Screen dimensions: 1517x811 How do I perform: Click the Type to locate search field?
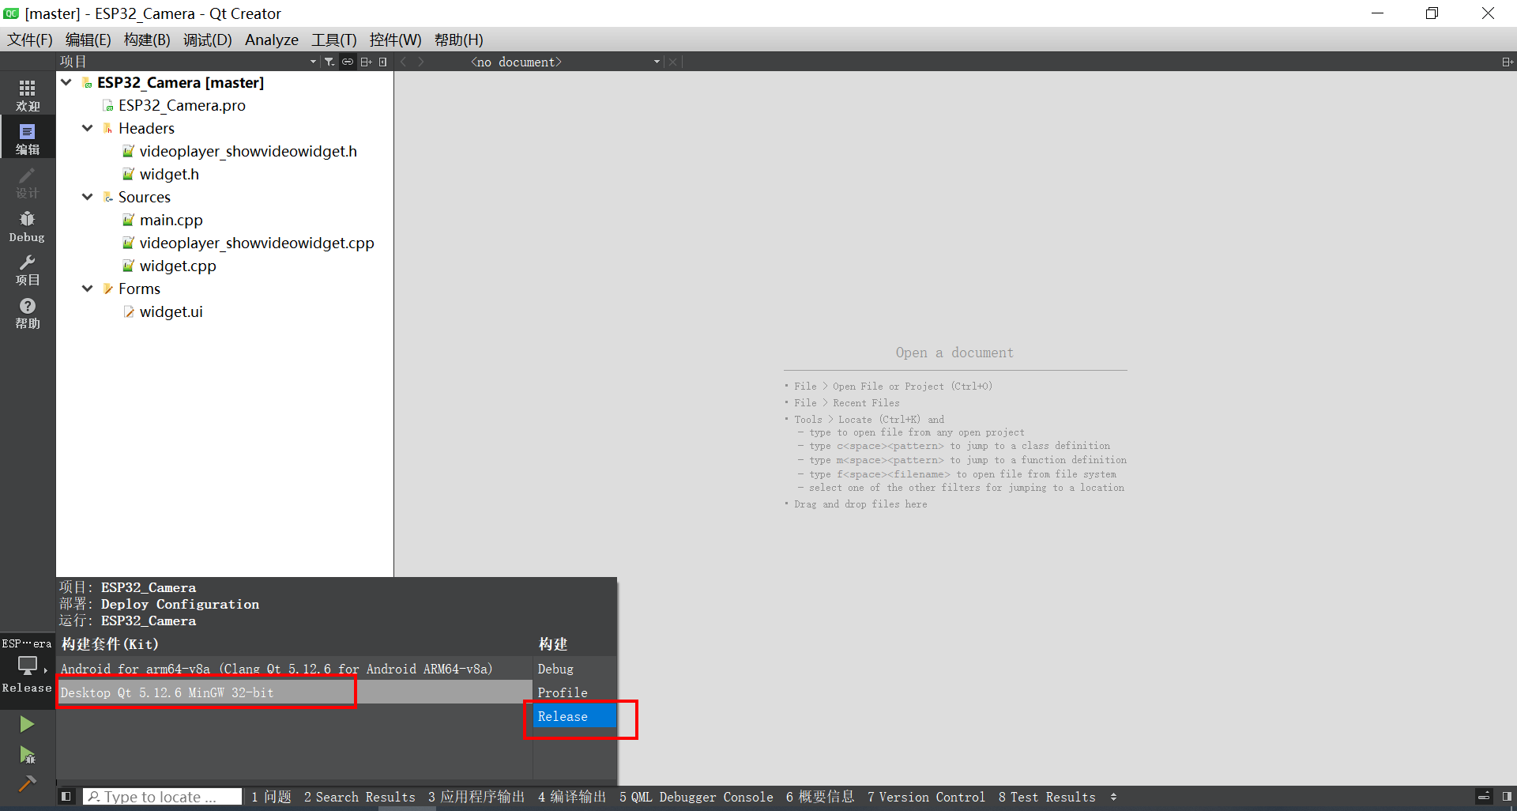163,797
